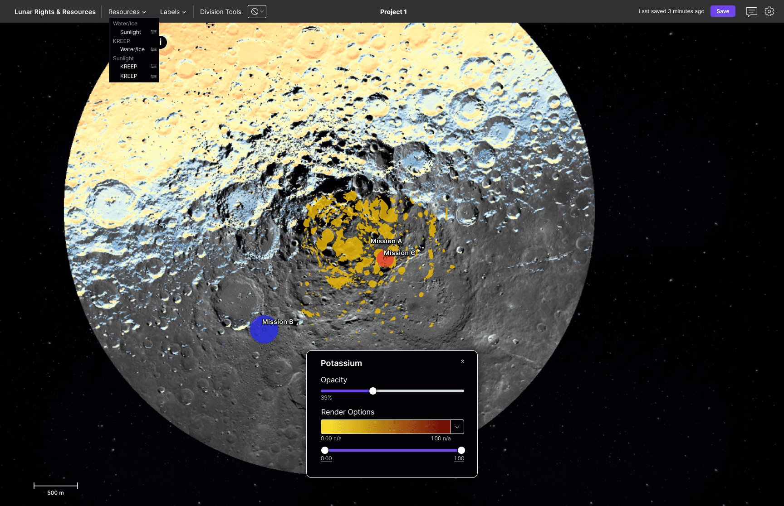Click the Save button
Viewport: 784px width, 506px height.
pyautogui.click(x=723, y=11)
